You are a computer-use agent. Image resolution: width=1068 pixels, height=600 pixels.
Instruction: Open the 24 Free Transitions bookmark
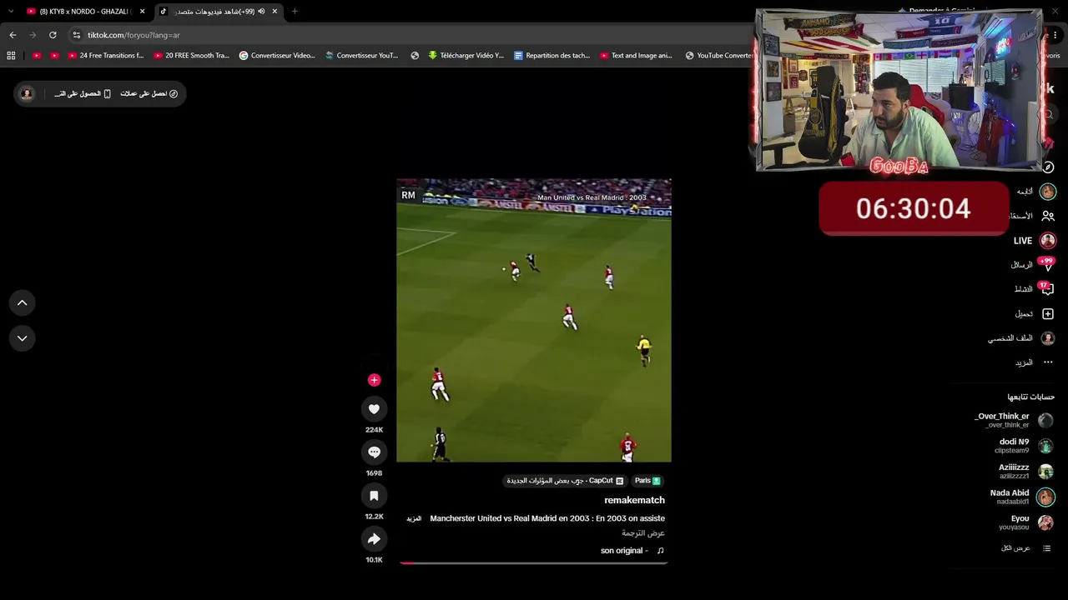pyautogui.click(x=106, y=56)
